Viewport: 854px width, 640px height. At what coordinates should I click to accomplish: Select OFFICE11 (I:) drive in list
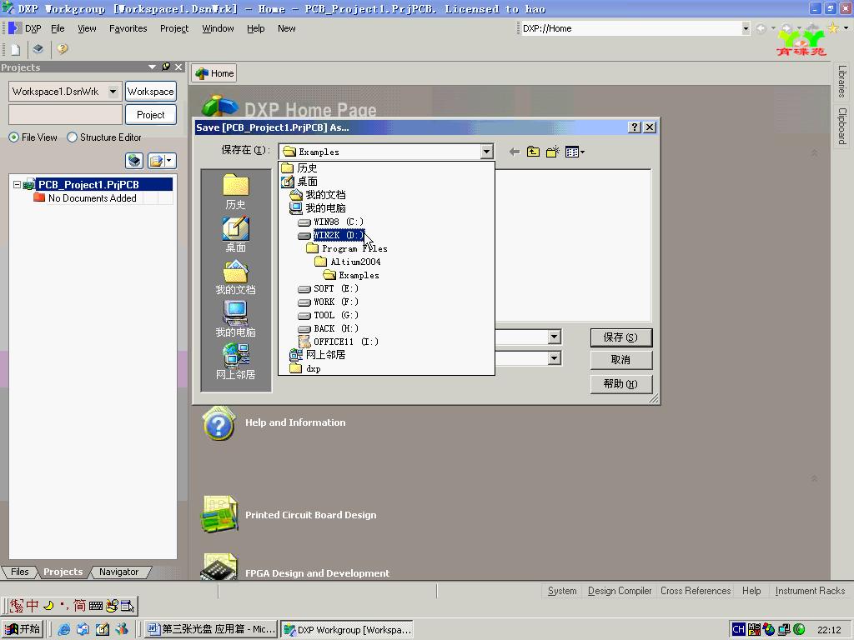point(339,342)
